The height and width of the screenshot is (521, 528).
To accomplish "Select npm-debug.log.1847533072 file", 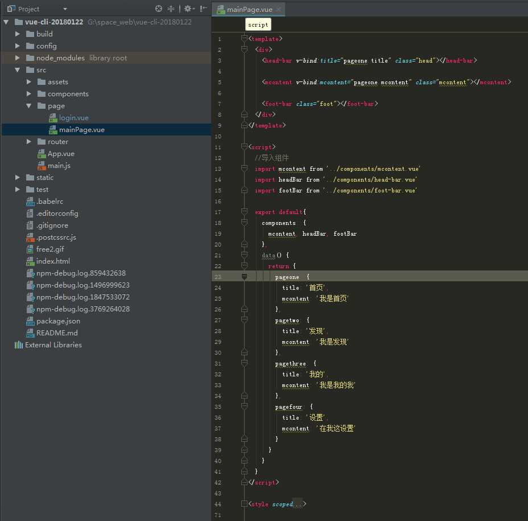I will tap(83, 297).
